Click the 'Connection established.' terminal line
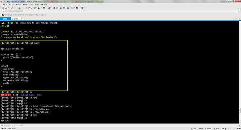Viewport: 241px width, 130px height. (x=15, y=34)
